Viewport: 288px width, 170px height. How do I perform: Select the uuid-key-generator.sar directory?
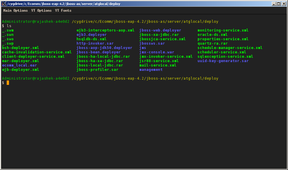point(223,61)
